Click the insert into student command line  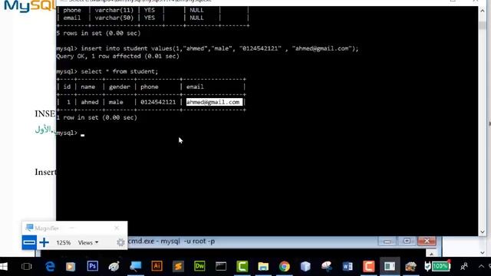[x=219, y=48]
